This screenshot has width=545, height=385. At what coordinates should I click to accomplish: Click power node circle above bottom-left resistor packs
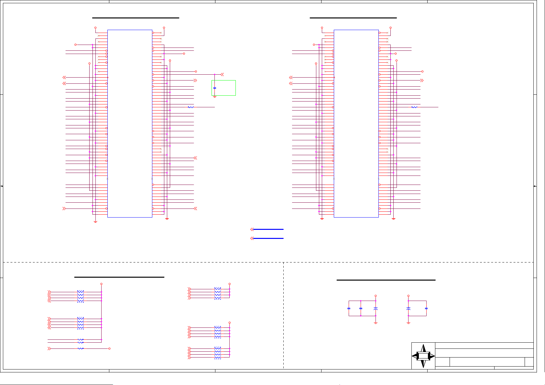101,284
